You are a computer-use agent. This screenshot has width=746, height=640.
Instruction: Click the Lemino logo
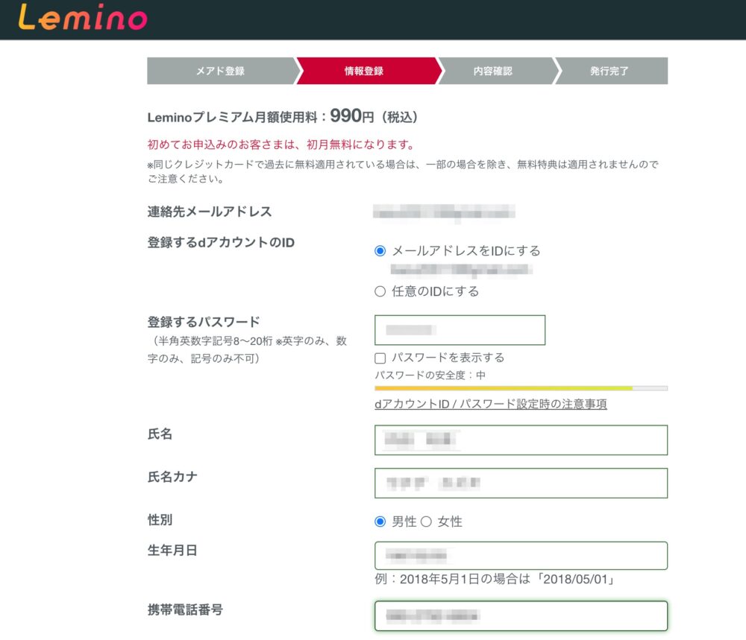[x=83, y=18]
